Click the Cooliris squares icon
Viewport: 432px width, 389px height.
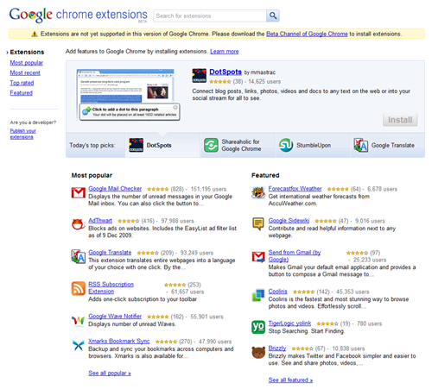pyautogui.click(x=258, y=295)
